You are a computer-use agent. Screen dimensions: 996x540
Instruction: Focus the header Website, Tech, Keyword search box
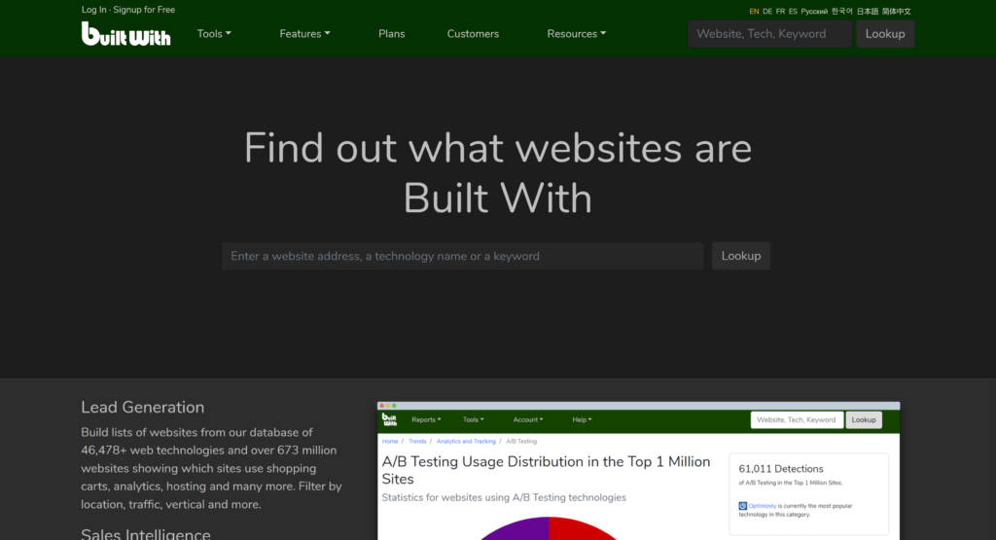[x=769, y=34]
